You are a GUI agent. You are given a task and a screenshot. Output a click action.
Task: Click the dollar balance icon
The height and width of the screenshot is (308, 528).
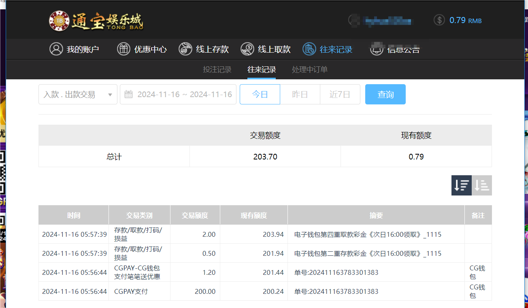[x=439, y=20]
